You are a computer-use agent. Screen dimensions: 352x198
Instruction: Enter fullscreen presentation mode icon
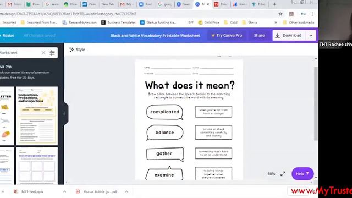point(283,174)
